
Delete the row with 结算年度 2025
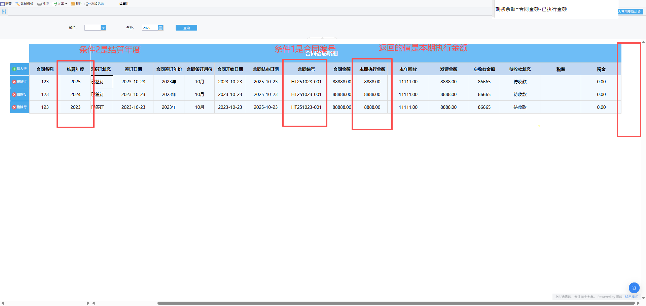click(20, 82)
